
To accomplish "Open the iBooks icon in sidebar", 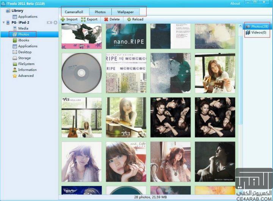I will 15,40.
